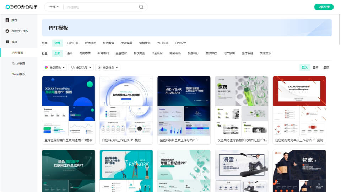Open the 红色简约商务喜庆工作总结PPT thumbnail
This screenshot has width=341, height=192.
pos(299,106)
